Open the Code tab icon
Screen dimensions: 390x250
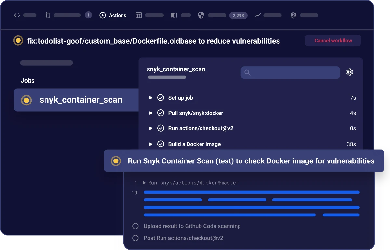click(x=17, y=15)
